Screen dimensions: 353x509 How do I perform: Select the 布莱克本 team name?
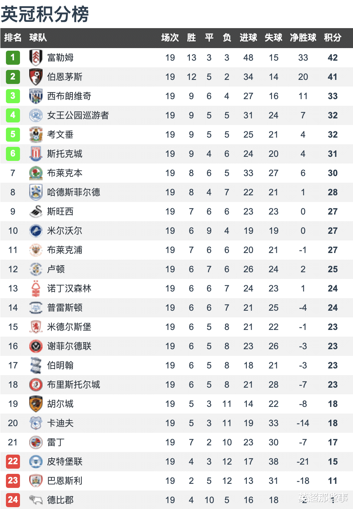65,173
